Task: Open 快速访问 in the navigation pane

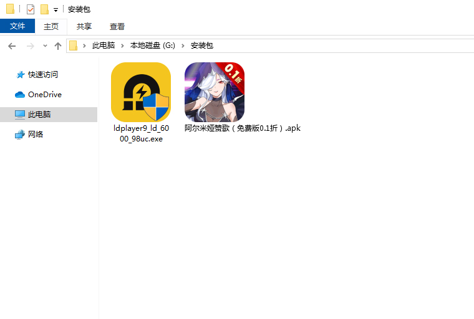Action: pos(42,75)
